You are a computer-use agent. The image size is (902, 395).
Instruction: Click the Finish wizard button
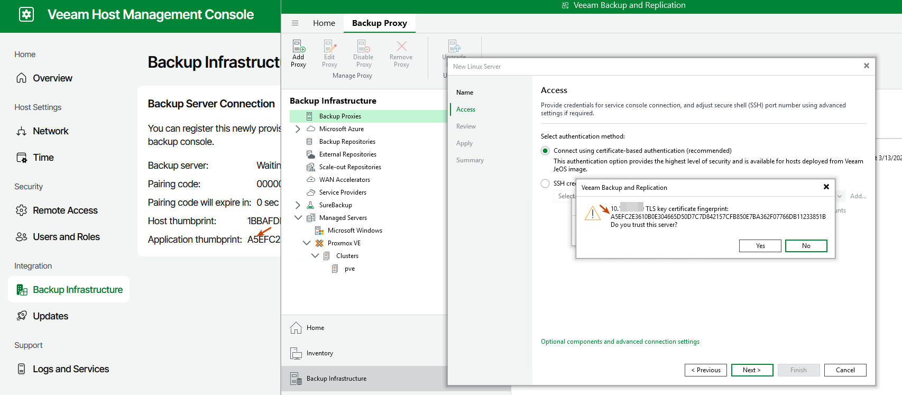[x=798, y=370]
